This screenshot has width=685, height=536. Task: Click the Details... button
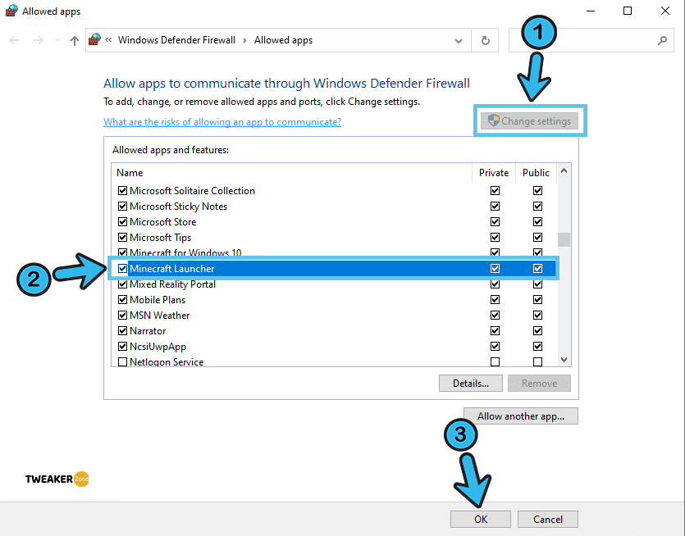click(471, 384)
